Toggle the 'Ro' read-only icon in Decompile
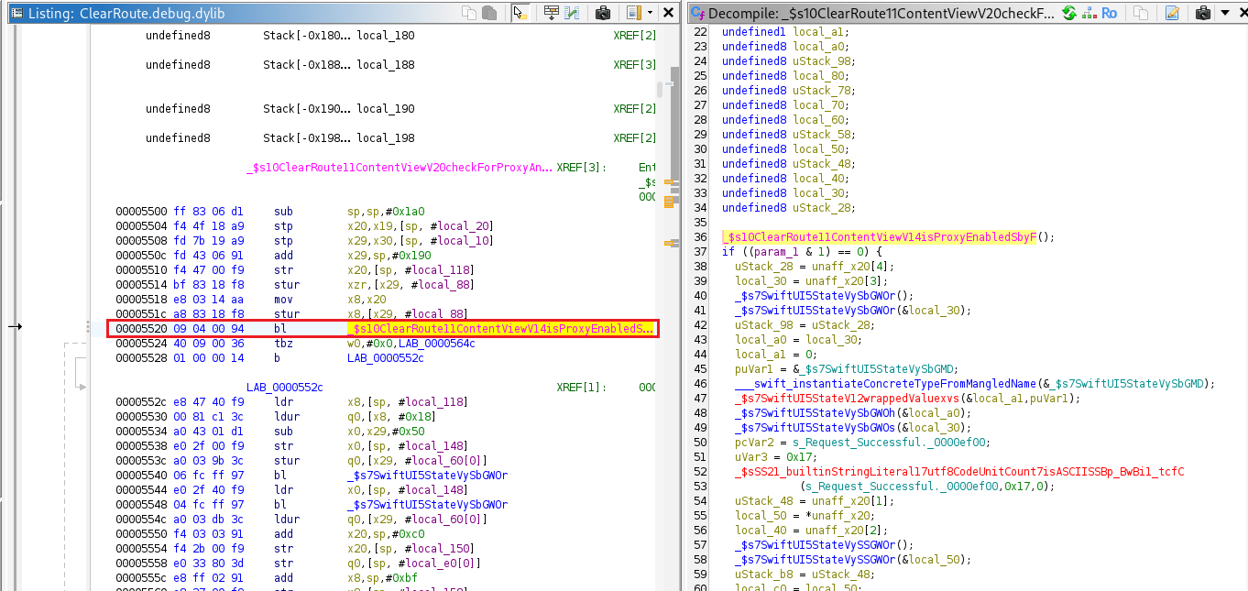Screen dimensions: 1248x591 (1109, 13)
